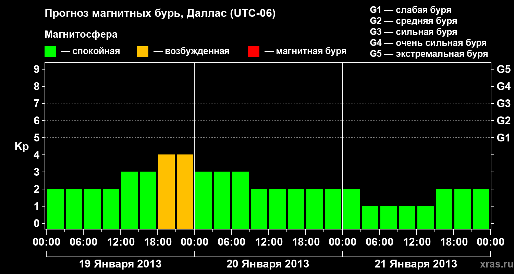Click the red 'магнитная буря' legend swatch
Image resolution: width=514 pixels, height=274 pixels.
254,52
